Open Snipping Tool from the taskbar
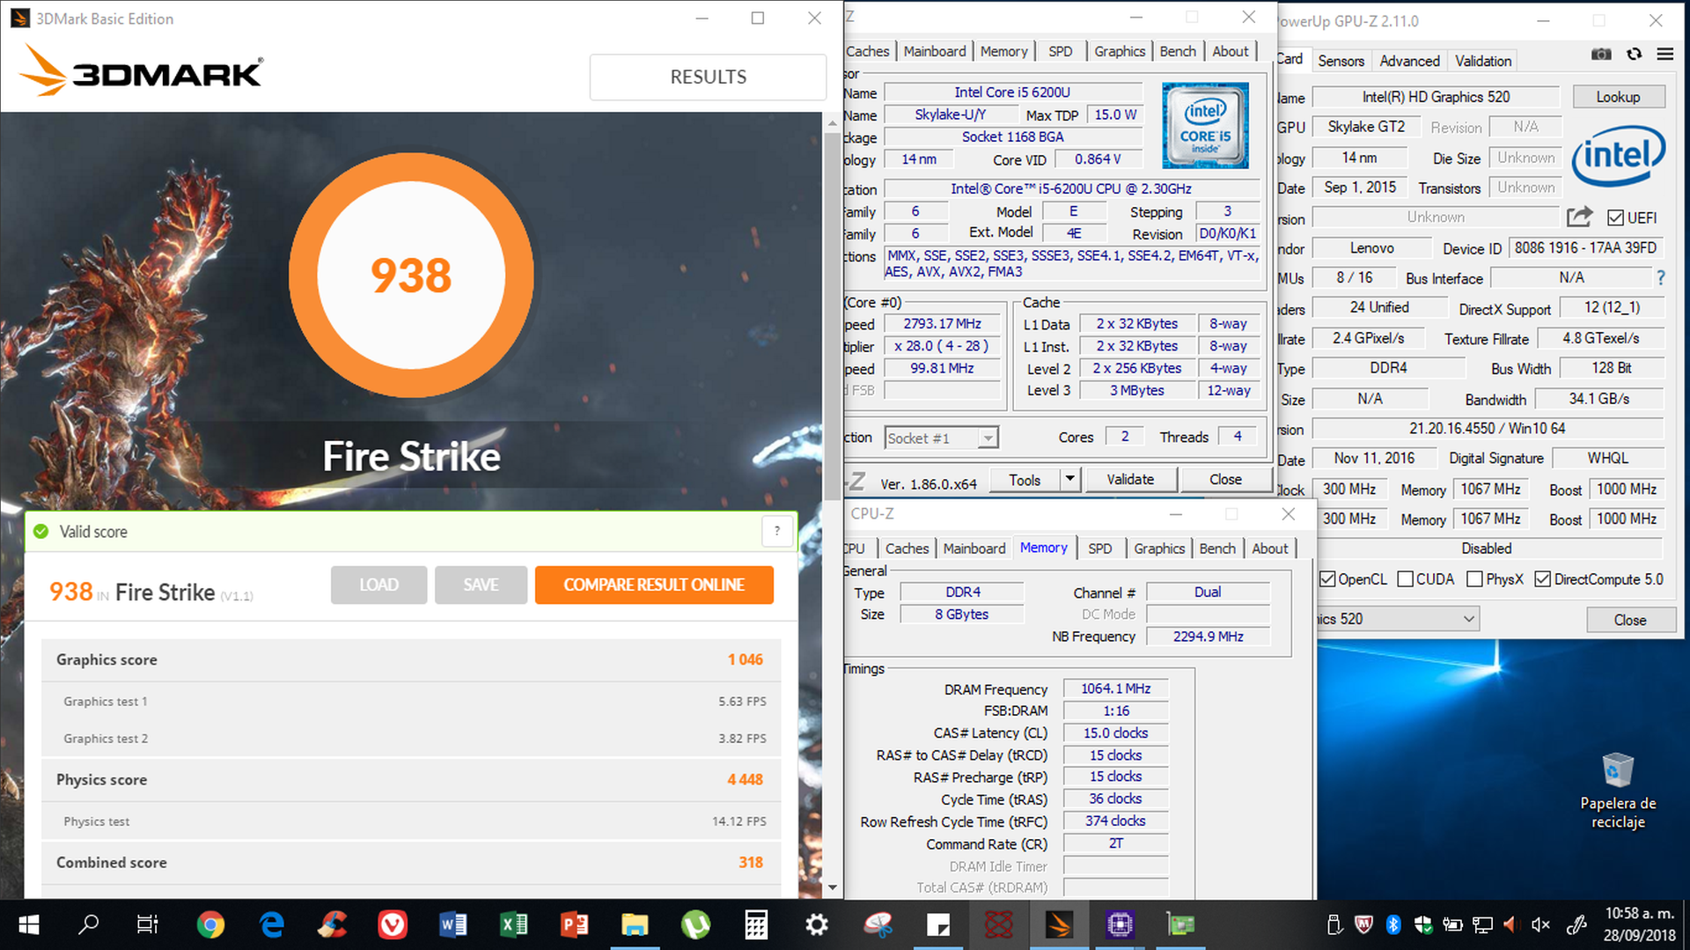Screen dimensions: 1690x950 point(878,924)
